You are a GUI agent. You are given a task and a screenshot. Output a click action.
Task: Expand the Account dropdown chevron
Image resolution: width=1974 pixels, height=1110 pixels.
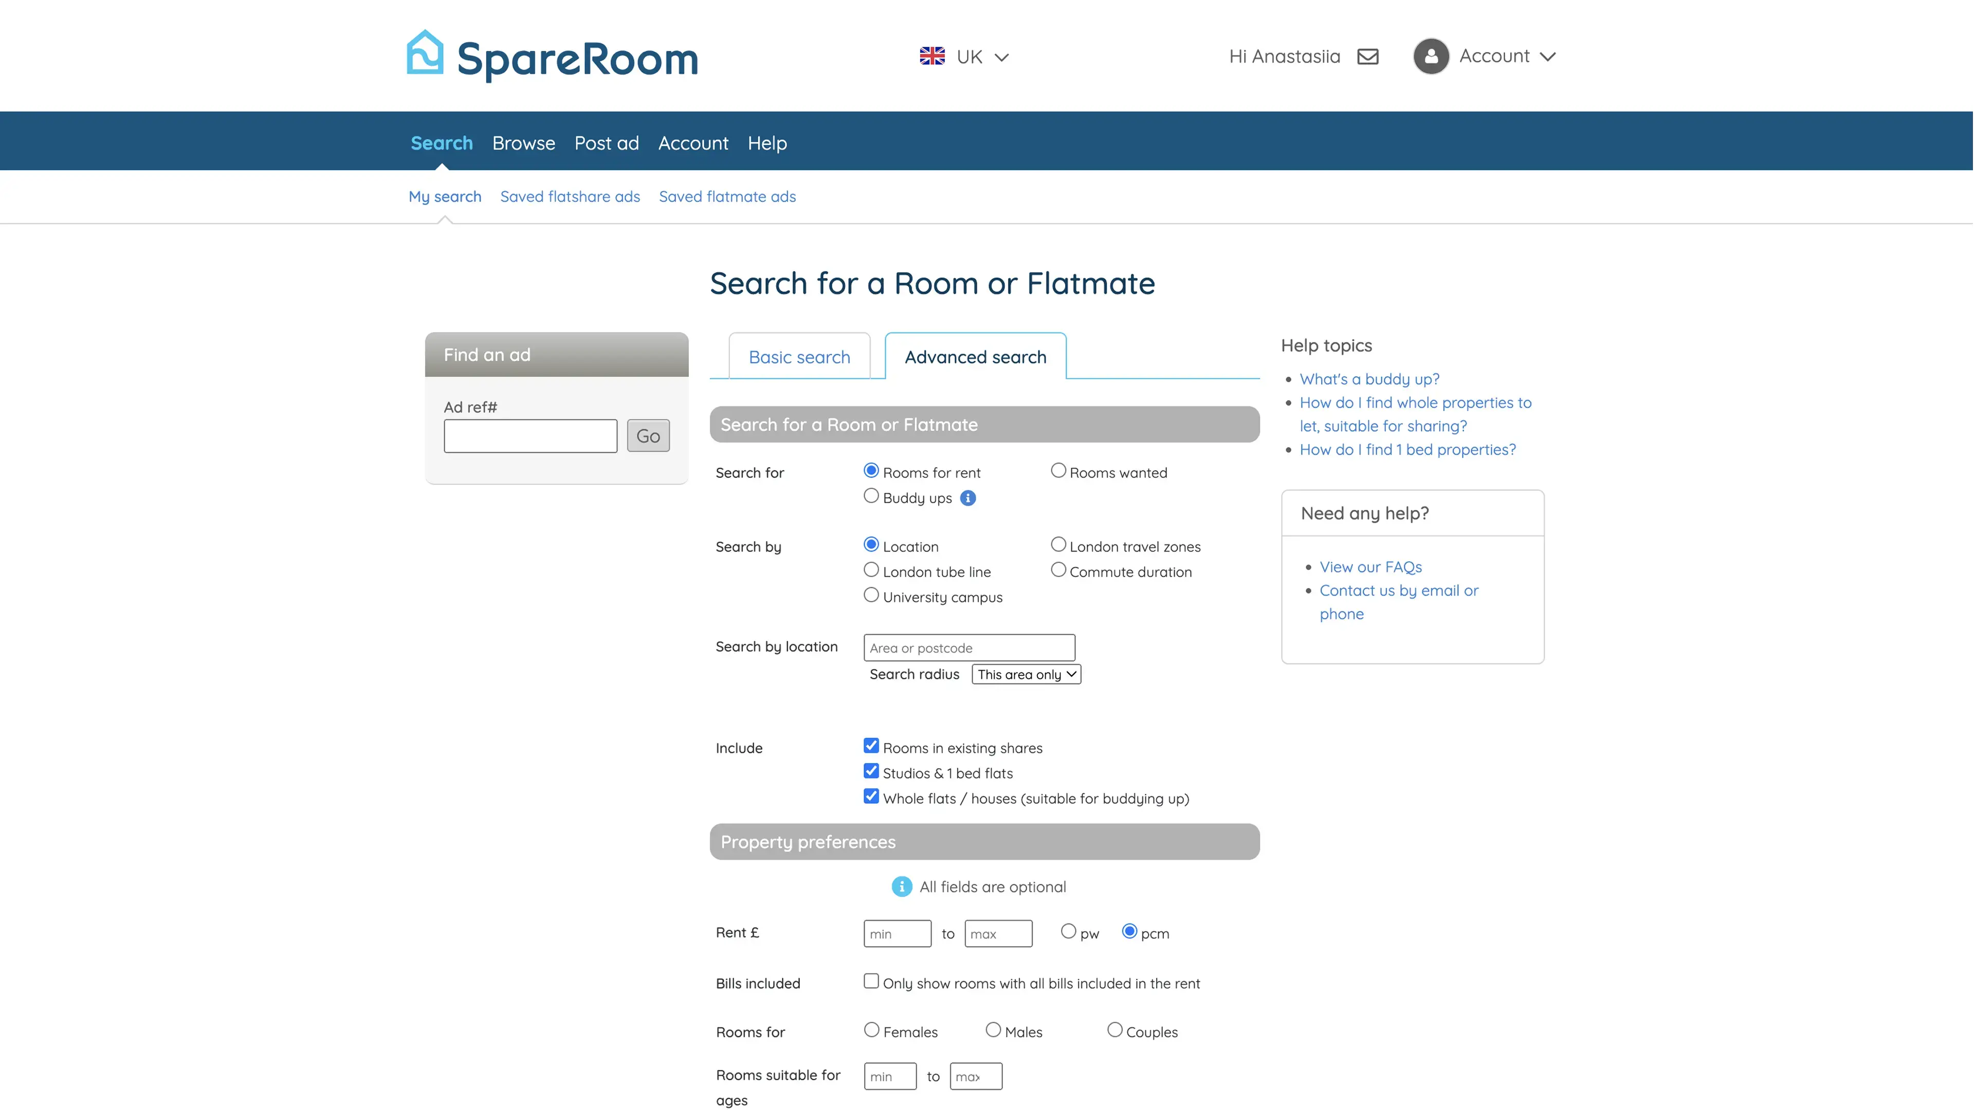point(1548,57)
